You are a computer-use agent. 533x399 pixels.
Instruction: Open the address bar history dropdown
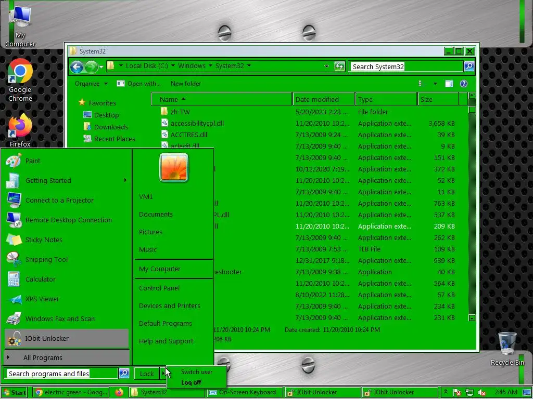[327, 66]
